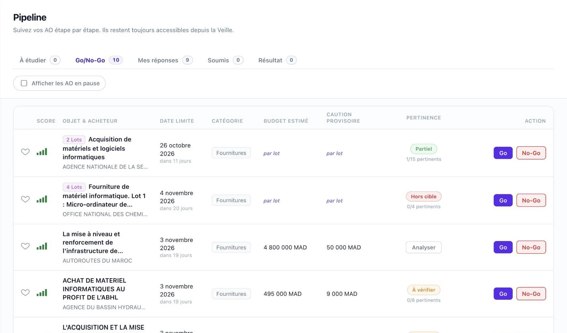Click the DATE LIMITE column header
The height and width of the screenshot is (333, 567).
[x=177, y=121]
